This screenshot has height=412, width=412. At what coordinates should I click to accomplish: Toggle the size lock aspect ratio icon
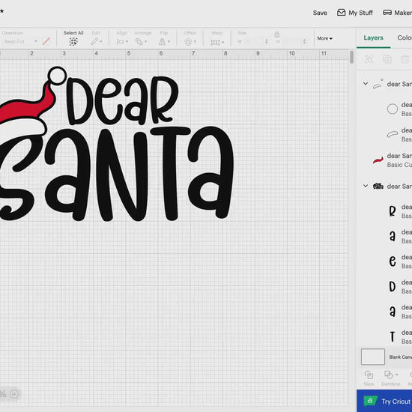pos(277,34)
